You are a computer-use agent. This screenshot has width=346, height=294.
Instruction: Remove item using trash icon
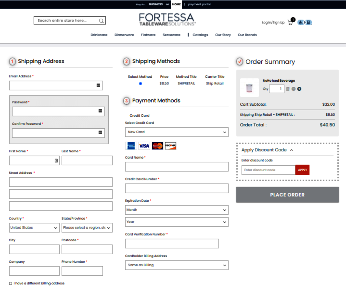coord(288,89)
